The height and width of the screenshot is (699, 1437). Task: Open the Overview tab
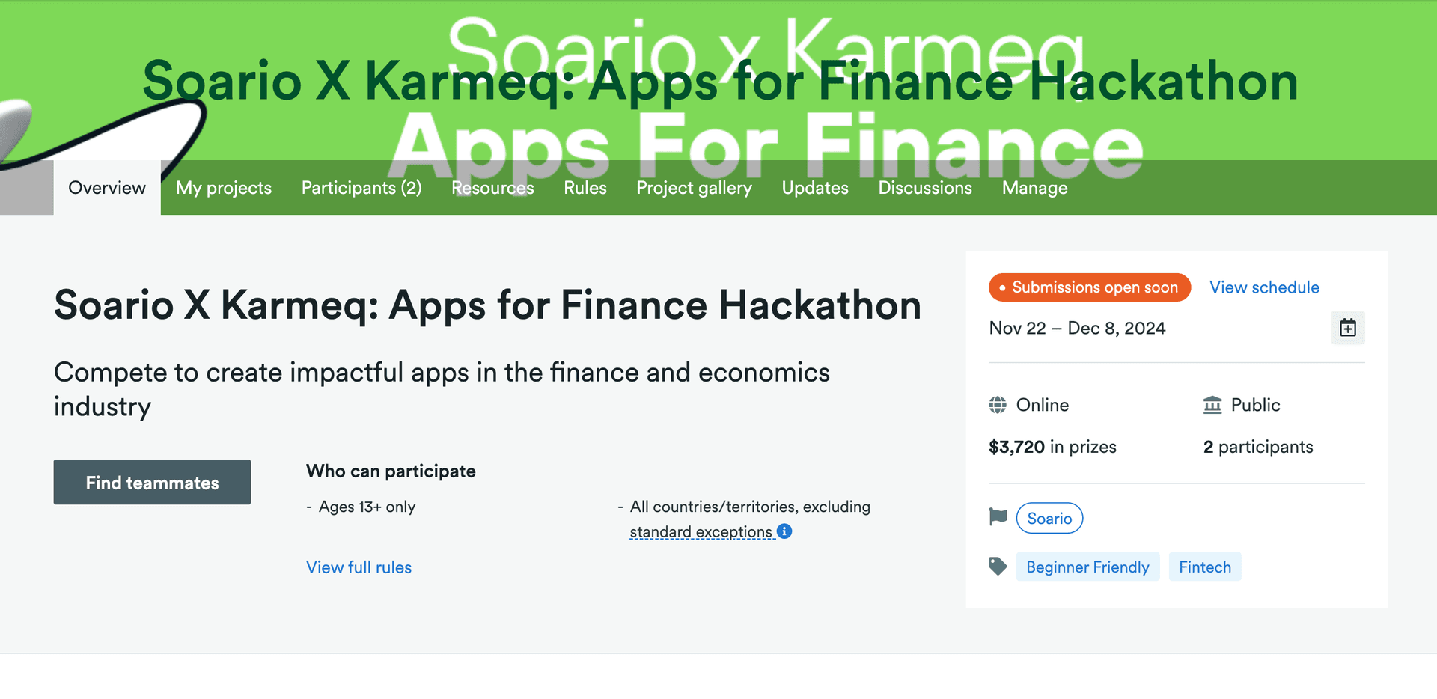coord(107,188)
